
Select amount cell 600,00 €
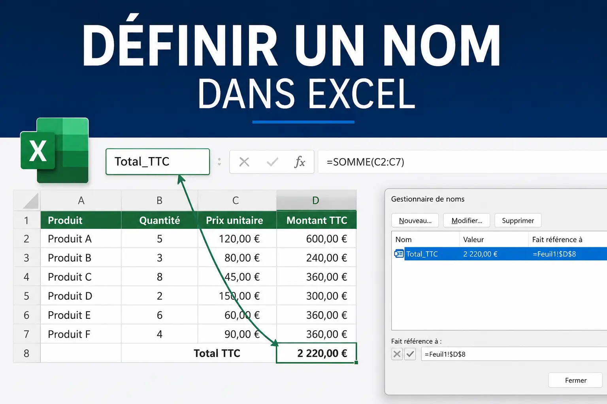317,239
